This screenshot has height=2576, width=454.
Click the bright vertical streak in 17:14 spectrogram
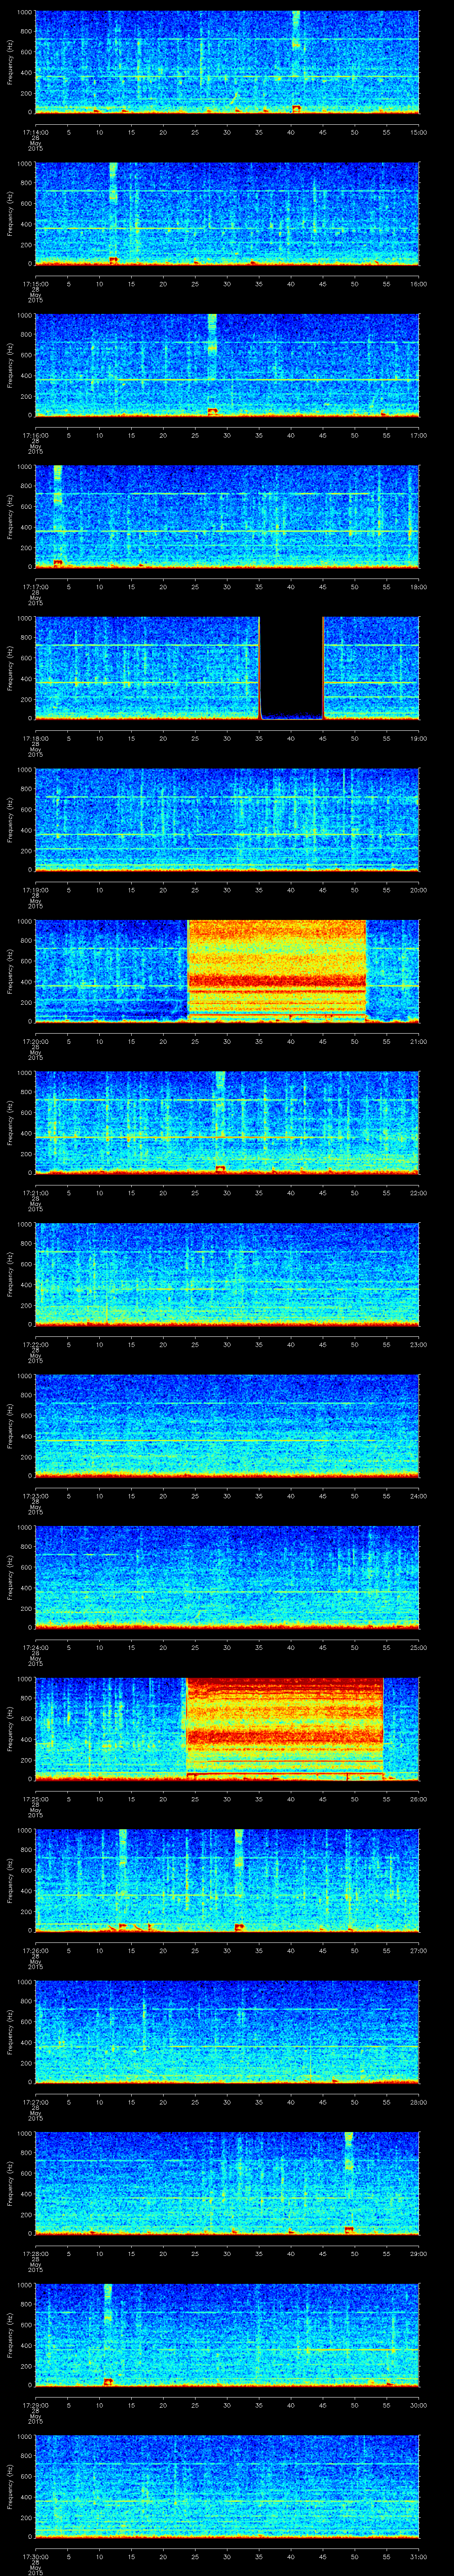click(296, 30)
